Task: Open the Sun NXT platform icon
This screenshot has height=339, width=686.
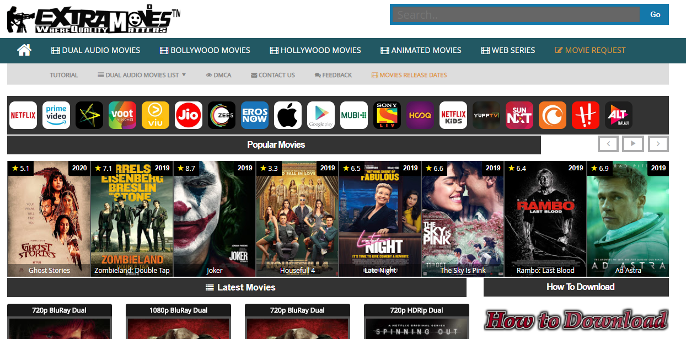Action: (519, 115)
